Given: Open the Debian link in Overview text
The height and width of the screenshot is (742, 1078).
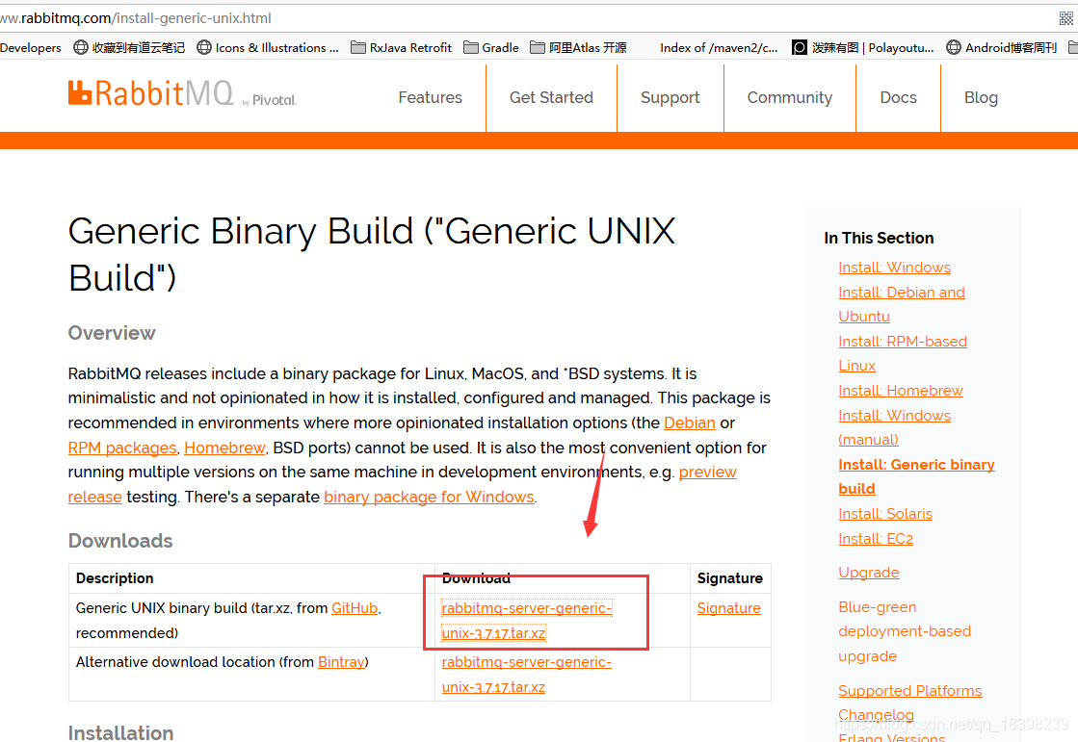Looking at the screenshot, I should pyautogui.click(x=690, y=422).
